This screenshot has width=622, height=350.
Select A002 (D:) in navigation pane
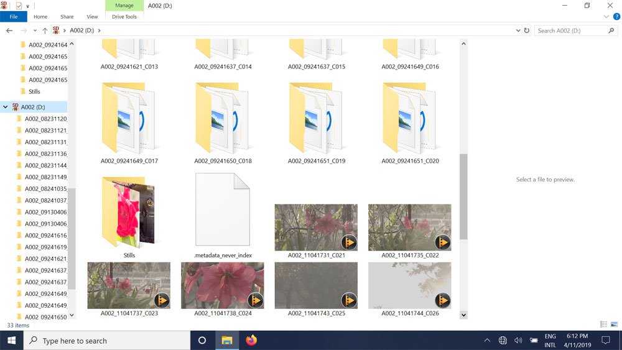coord(33,107)
